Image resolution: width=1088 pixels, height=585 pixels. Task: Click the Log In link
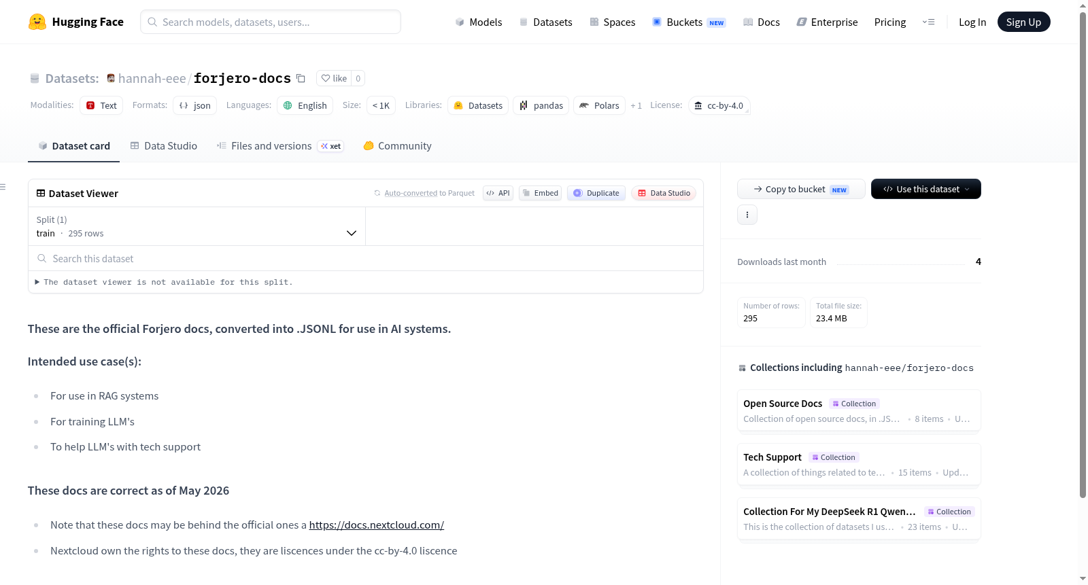pyautogui.click(x=972, y=22)
